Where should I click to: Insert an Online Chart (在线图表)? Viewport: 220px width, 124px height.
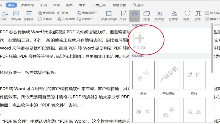(66, 19)
